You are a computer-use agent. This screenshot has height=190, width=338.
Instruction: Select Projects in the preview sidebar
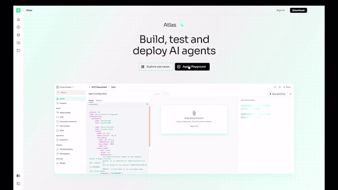(63, 103)
